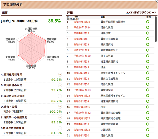Open question 平成28年 問13
The image size is (158, 139).
(82, 90)
